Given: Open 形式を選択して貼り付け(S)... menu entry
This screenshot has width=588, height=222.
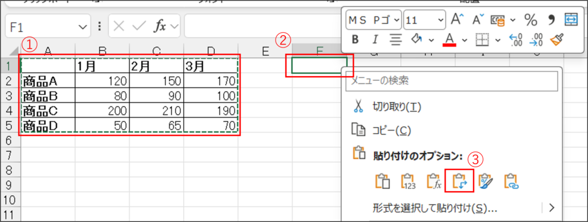Looking at the screenshot, I should 435,208.
